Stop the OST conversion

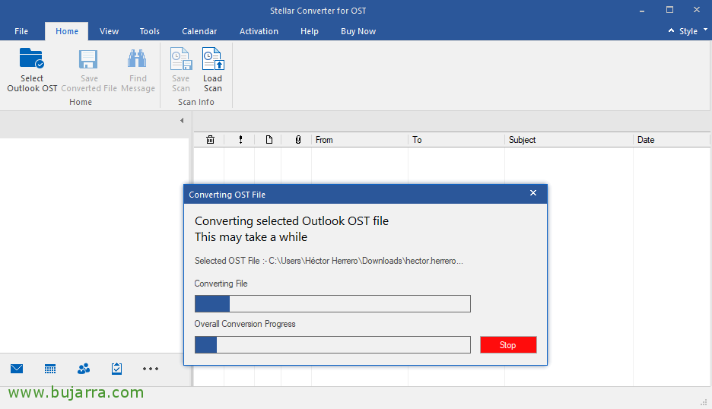coord(508,345)
